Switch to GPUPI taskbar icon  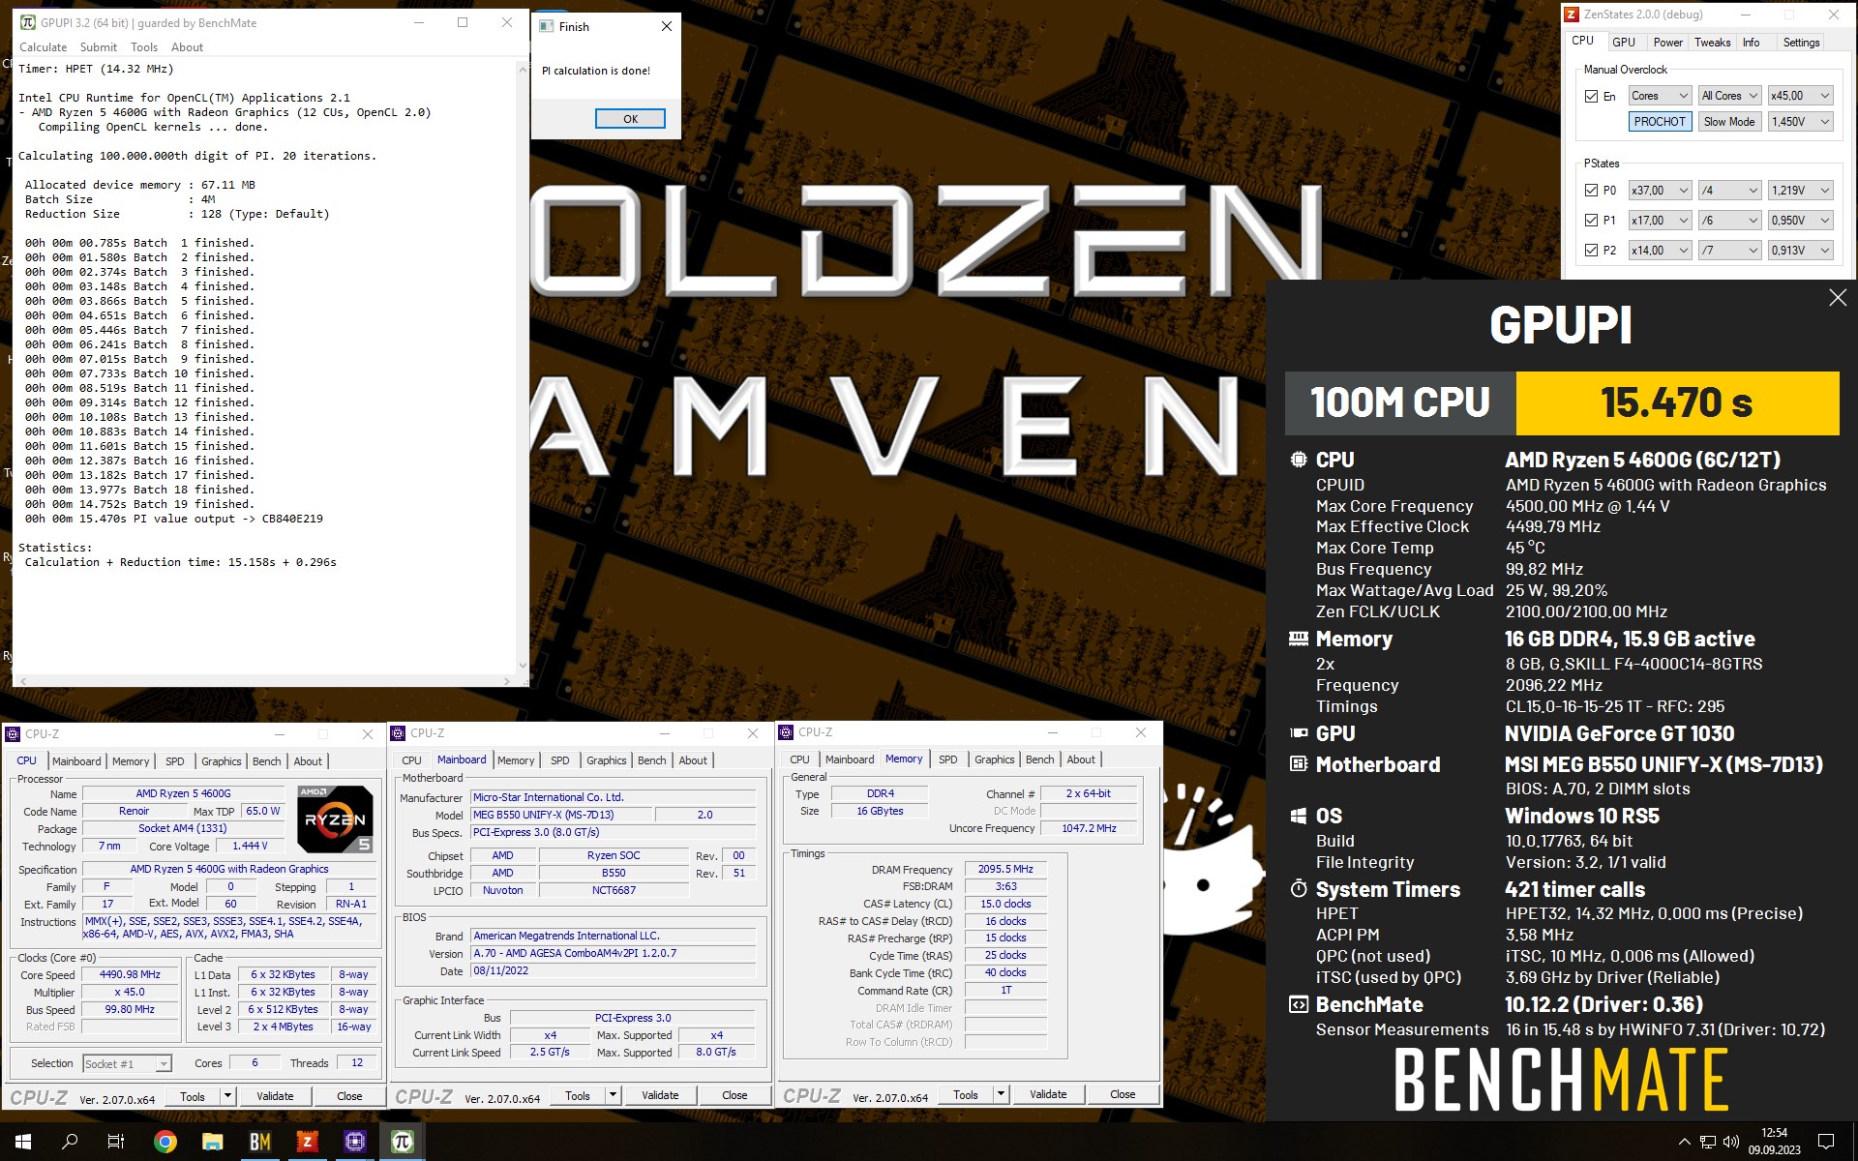[403, 1142]
